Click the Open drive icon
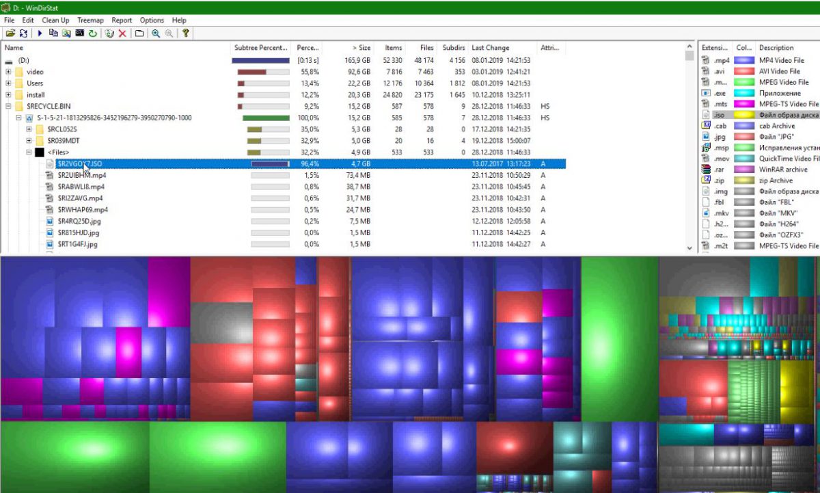Screen dimensions: 820x493 click(10, 33)
